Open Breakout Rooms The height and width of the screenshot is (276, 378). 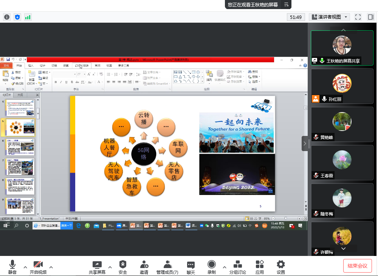pos(237,265)
